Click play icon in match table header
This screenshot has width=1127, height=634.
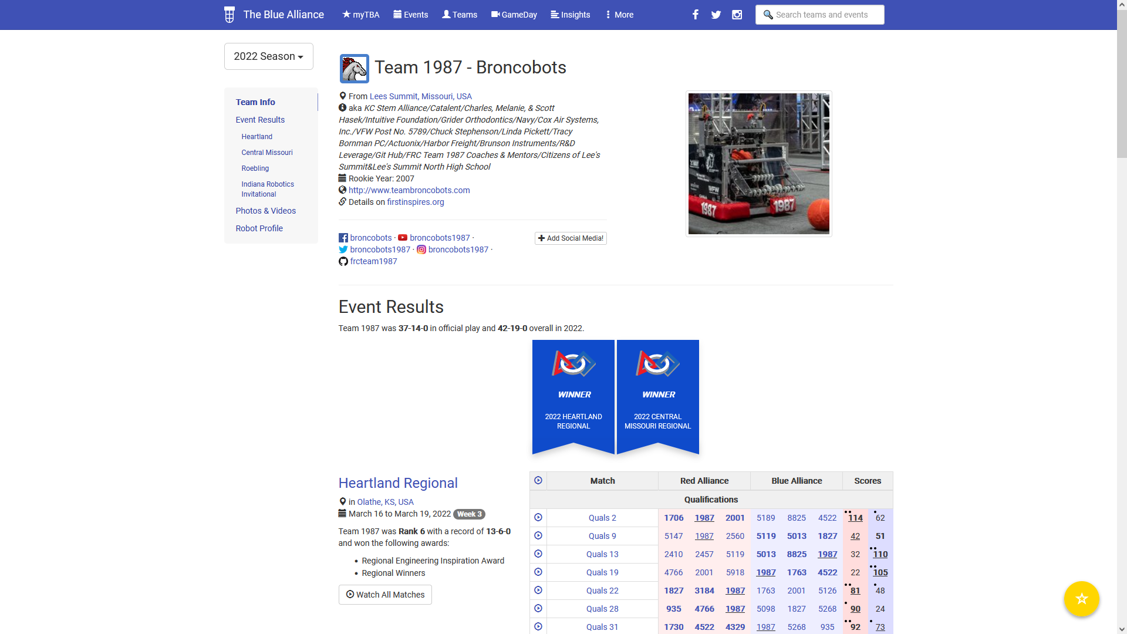[538, 480]
